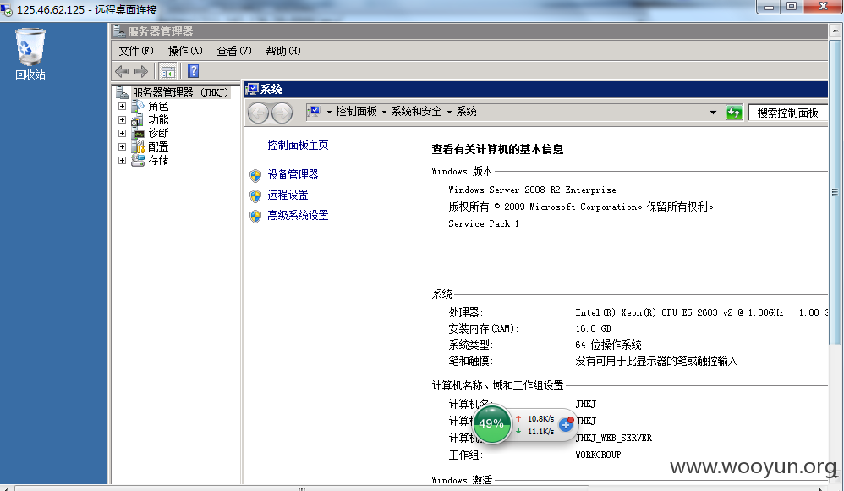This screenshot has width=844, height=491.
Task: Select the 诊断 (Diagnostics) node icon
Action: [x=138, y=133]
